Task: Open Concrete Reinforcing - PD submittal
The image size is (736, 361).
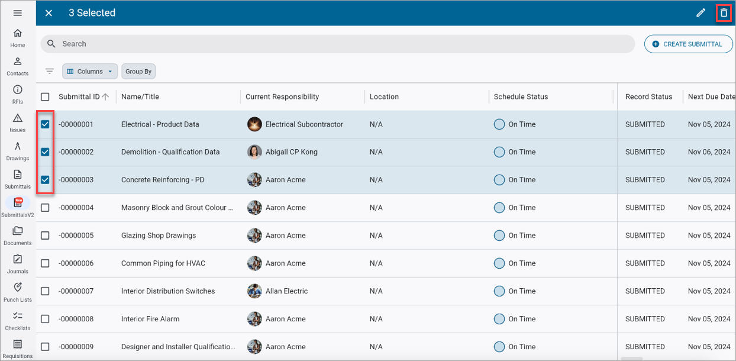Action: tap(163, 180)
